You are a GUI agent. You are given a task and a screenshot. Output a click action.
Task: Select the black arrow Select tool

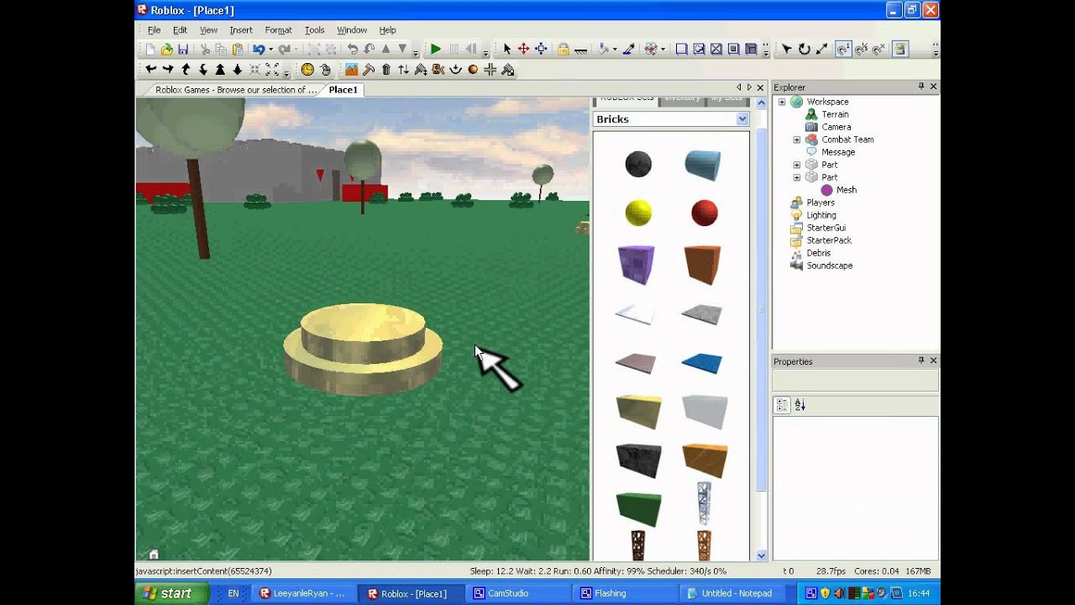click(507, 50)
